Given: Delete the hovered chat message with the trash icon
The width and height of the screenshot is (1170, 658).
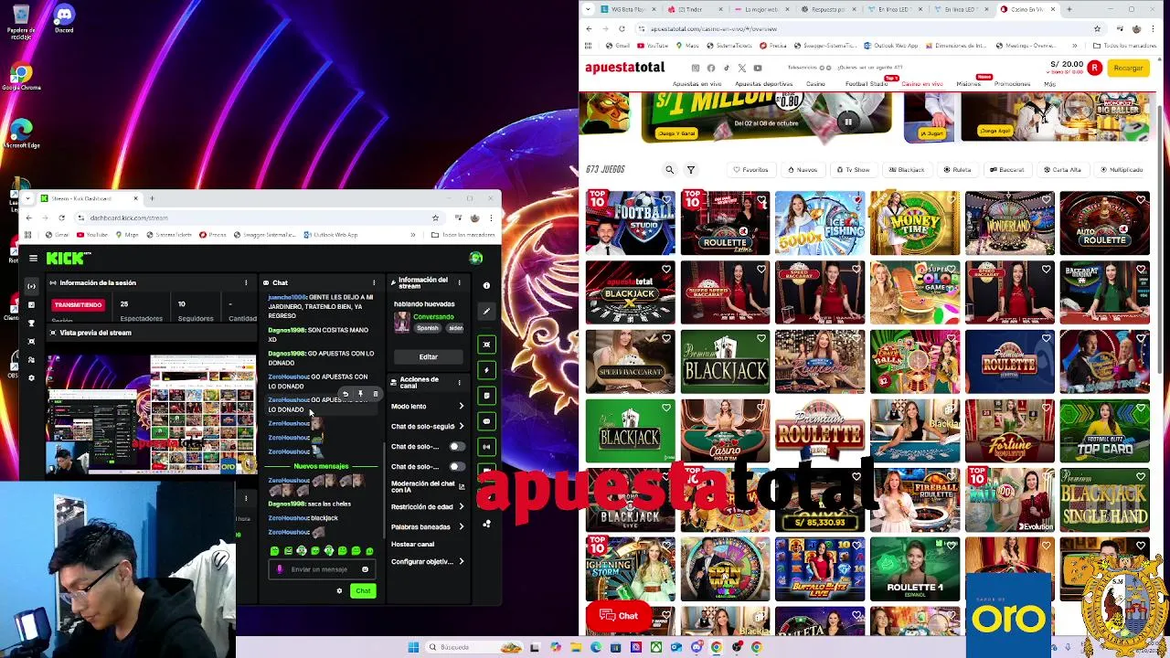Looking at the screenshot, I should [375, 394].
